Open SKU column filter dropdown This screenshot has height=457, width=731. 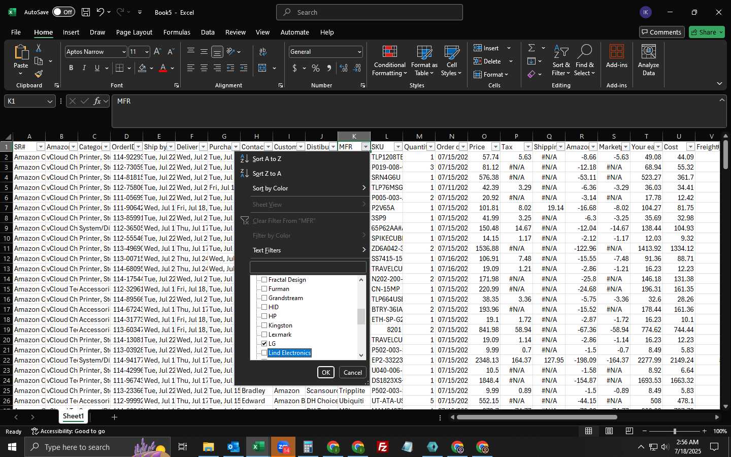click(x=398, y=147)
